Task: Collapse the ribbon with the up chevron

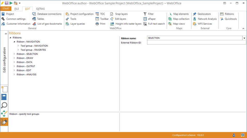Action: pos(243,28)
